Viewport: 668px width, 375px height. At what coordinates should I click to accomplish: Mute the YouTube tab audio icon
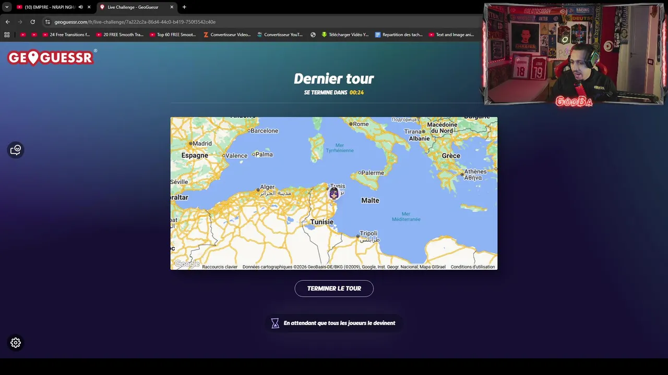point(80,7)
